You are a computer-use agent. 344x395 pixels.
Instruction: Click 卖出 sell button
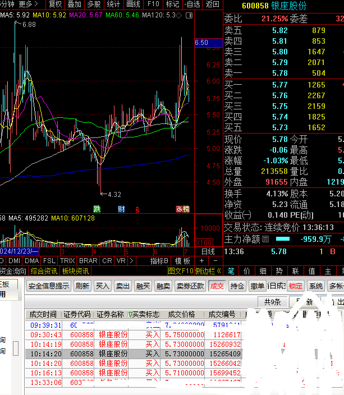123,286
